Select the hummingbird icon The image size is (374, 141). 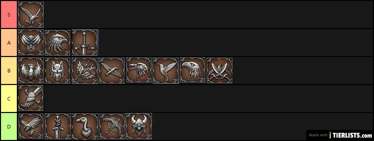coord(166,70)
